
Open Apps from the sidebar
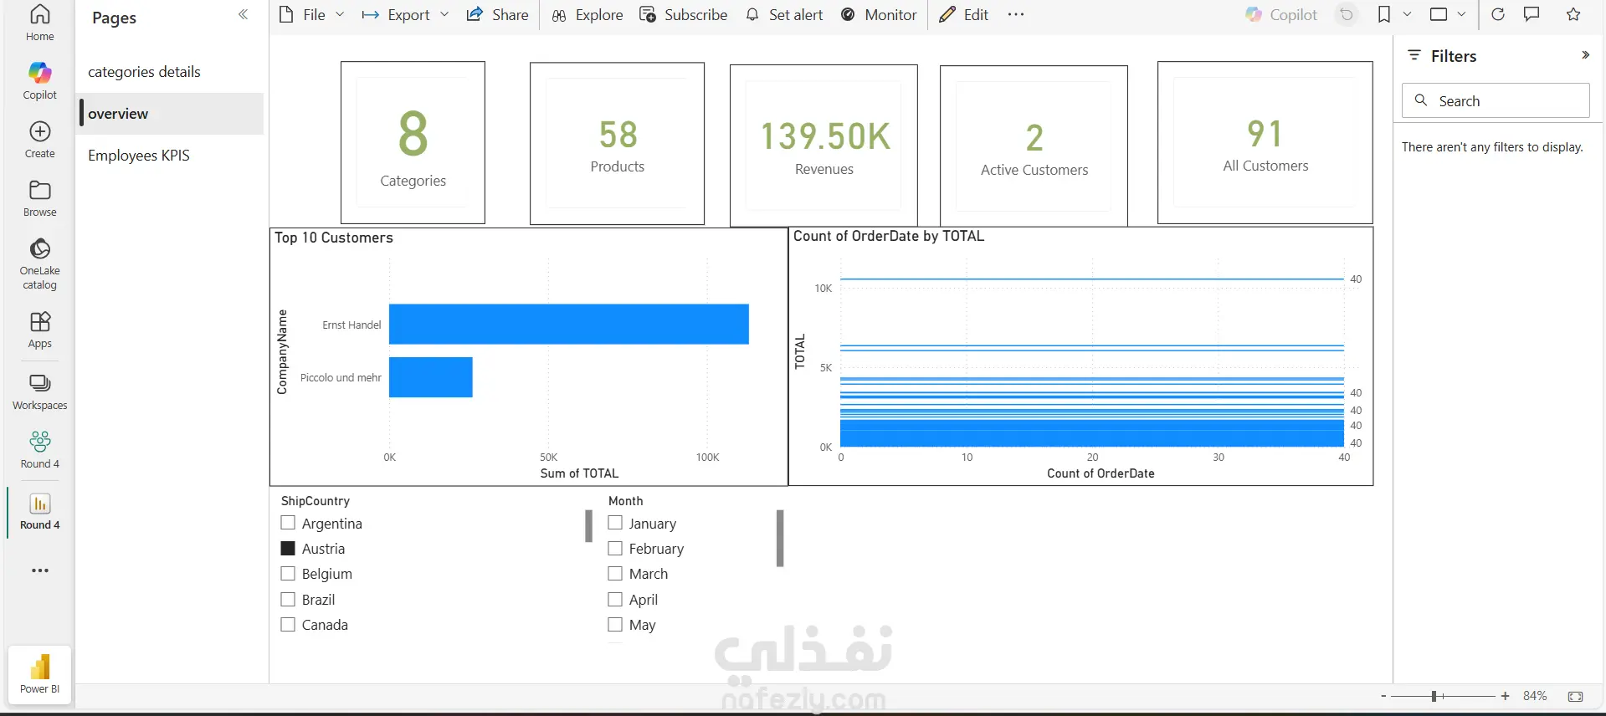39,330
